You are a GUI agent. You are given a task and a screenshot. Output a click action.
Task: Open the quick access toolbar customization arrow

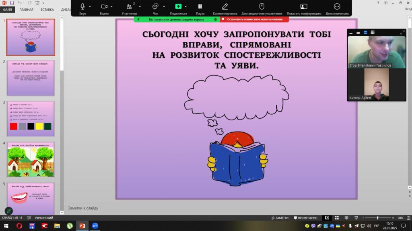pyautogui.click(x=43, y=3)
